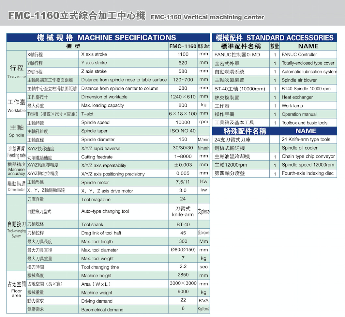This screenshot has height=317, width=345.
Task: Select the spindle speed value "10000"
Action: point(183,122)
